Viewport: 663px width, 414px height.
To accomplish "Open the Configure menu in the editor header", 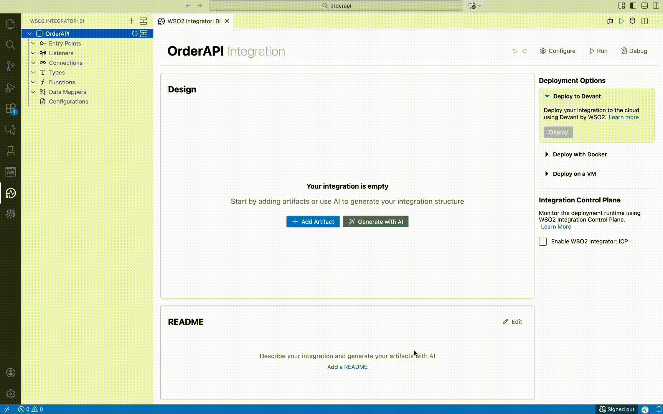I will pos(557,51).
